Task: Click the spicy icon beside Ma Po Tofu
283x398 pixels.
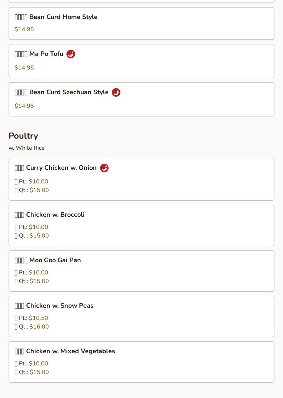Action: tap(71, 54)
